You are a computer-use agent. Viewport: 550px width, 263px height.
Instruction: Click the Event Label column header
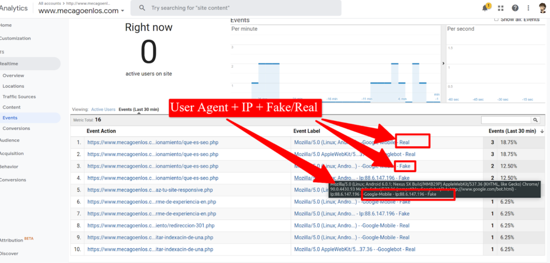(307, 131)
